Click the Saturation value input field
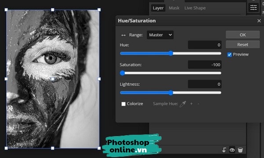Image resolution: width=264 pixels, height=158 pixels. pyautogui.click(x=205, y=64)
